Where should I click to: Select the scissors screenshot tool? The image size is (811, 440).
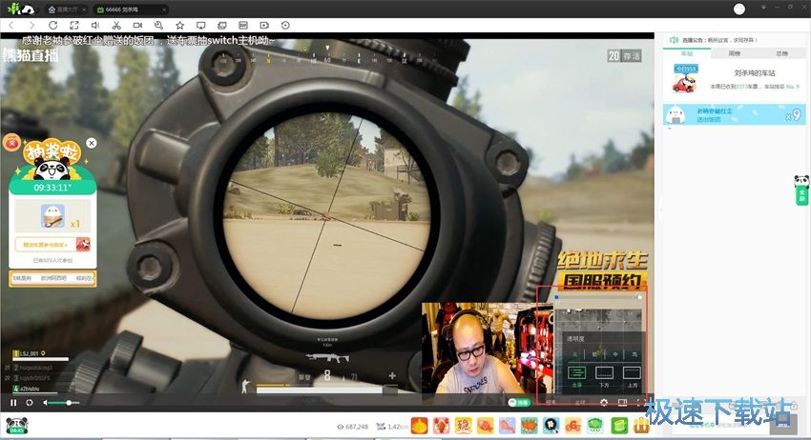[116, 26]
